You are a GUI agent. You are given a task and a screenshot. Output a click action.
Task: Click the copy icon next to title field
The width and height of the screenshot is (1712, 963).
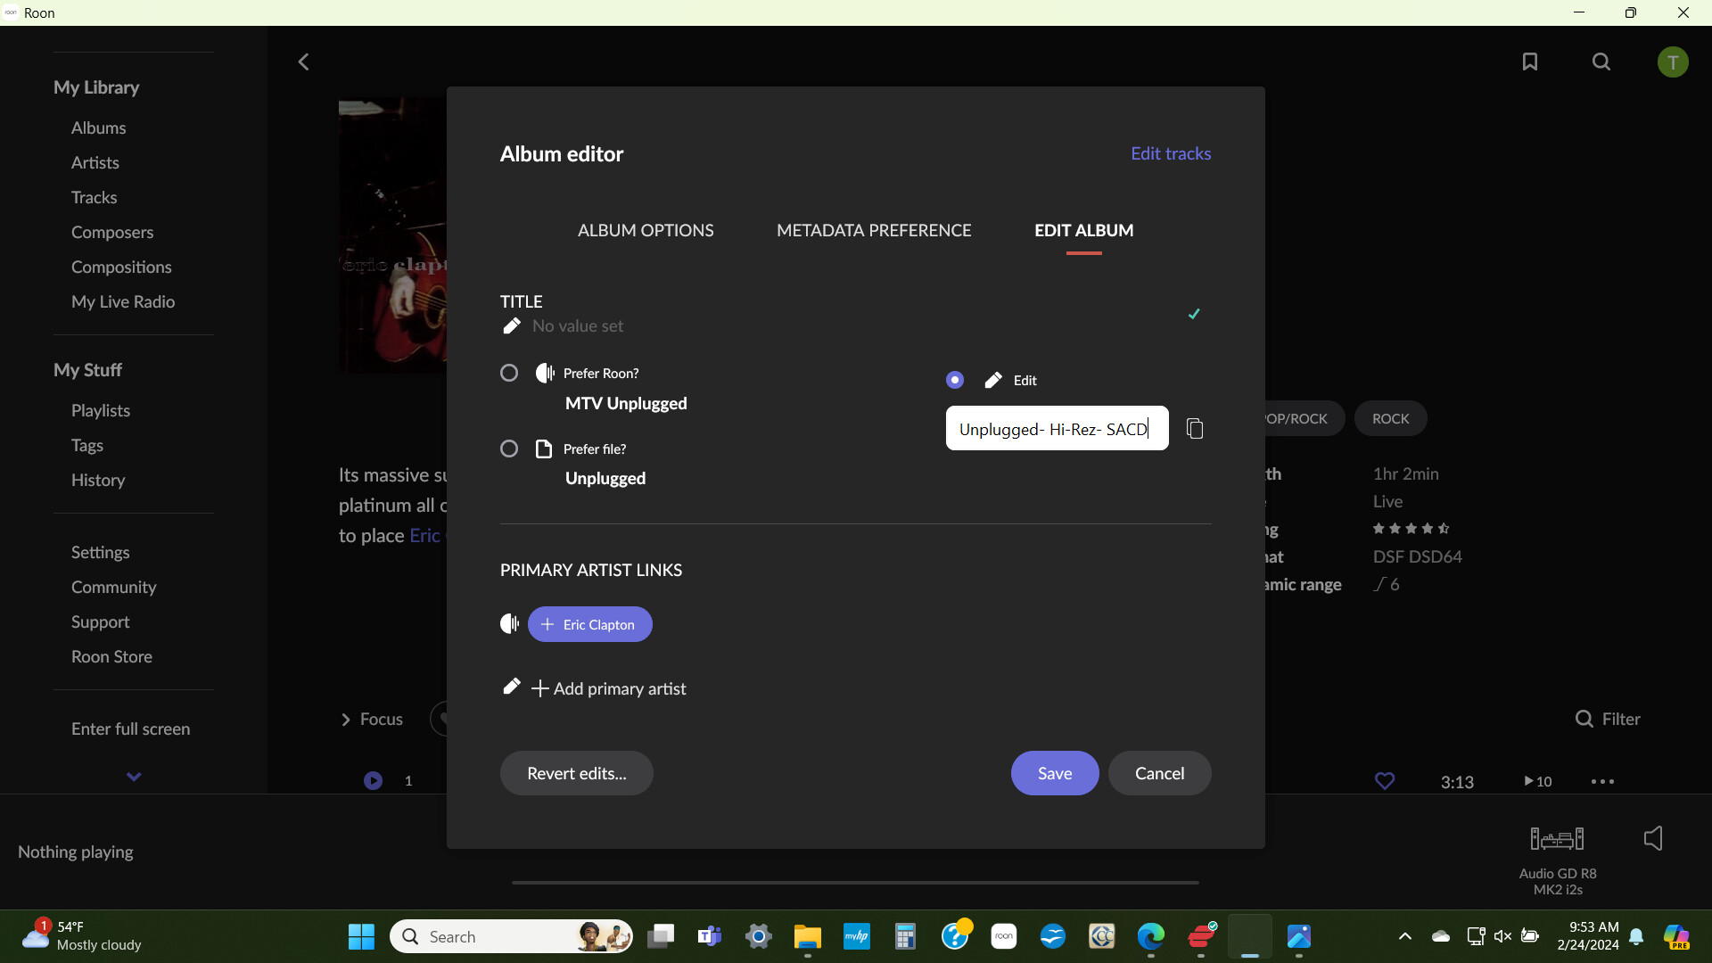pyautogui.click(x=1195, y=429)
